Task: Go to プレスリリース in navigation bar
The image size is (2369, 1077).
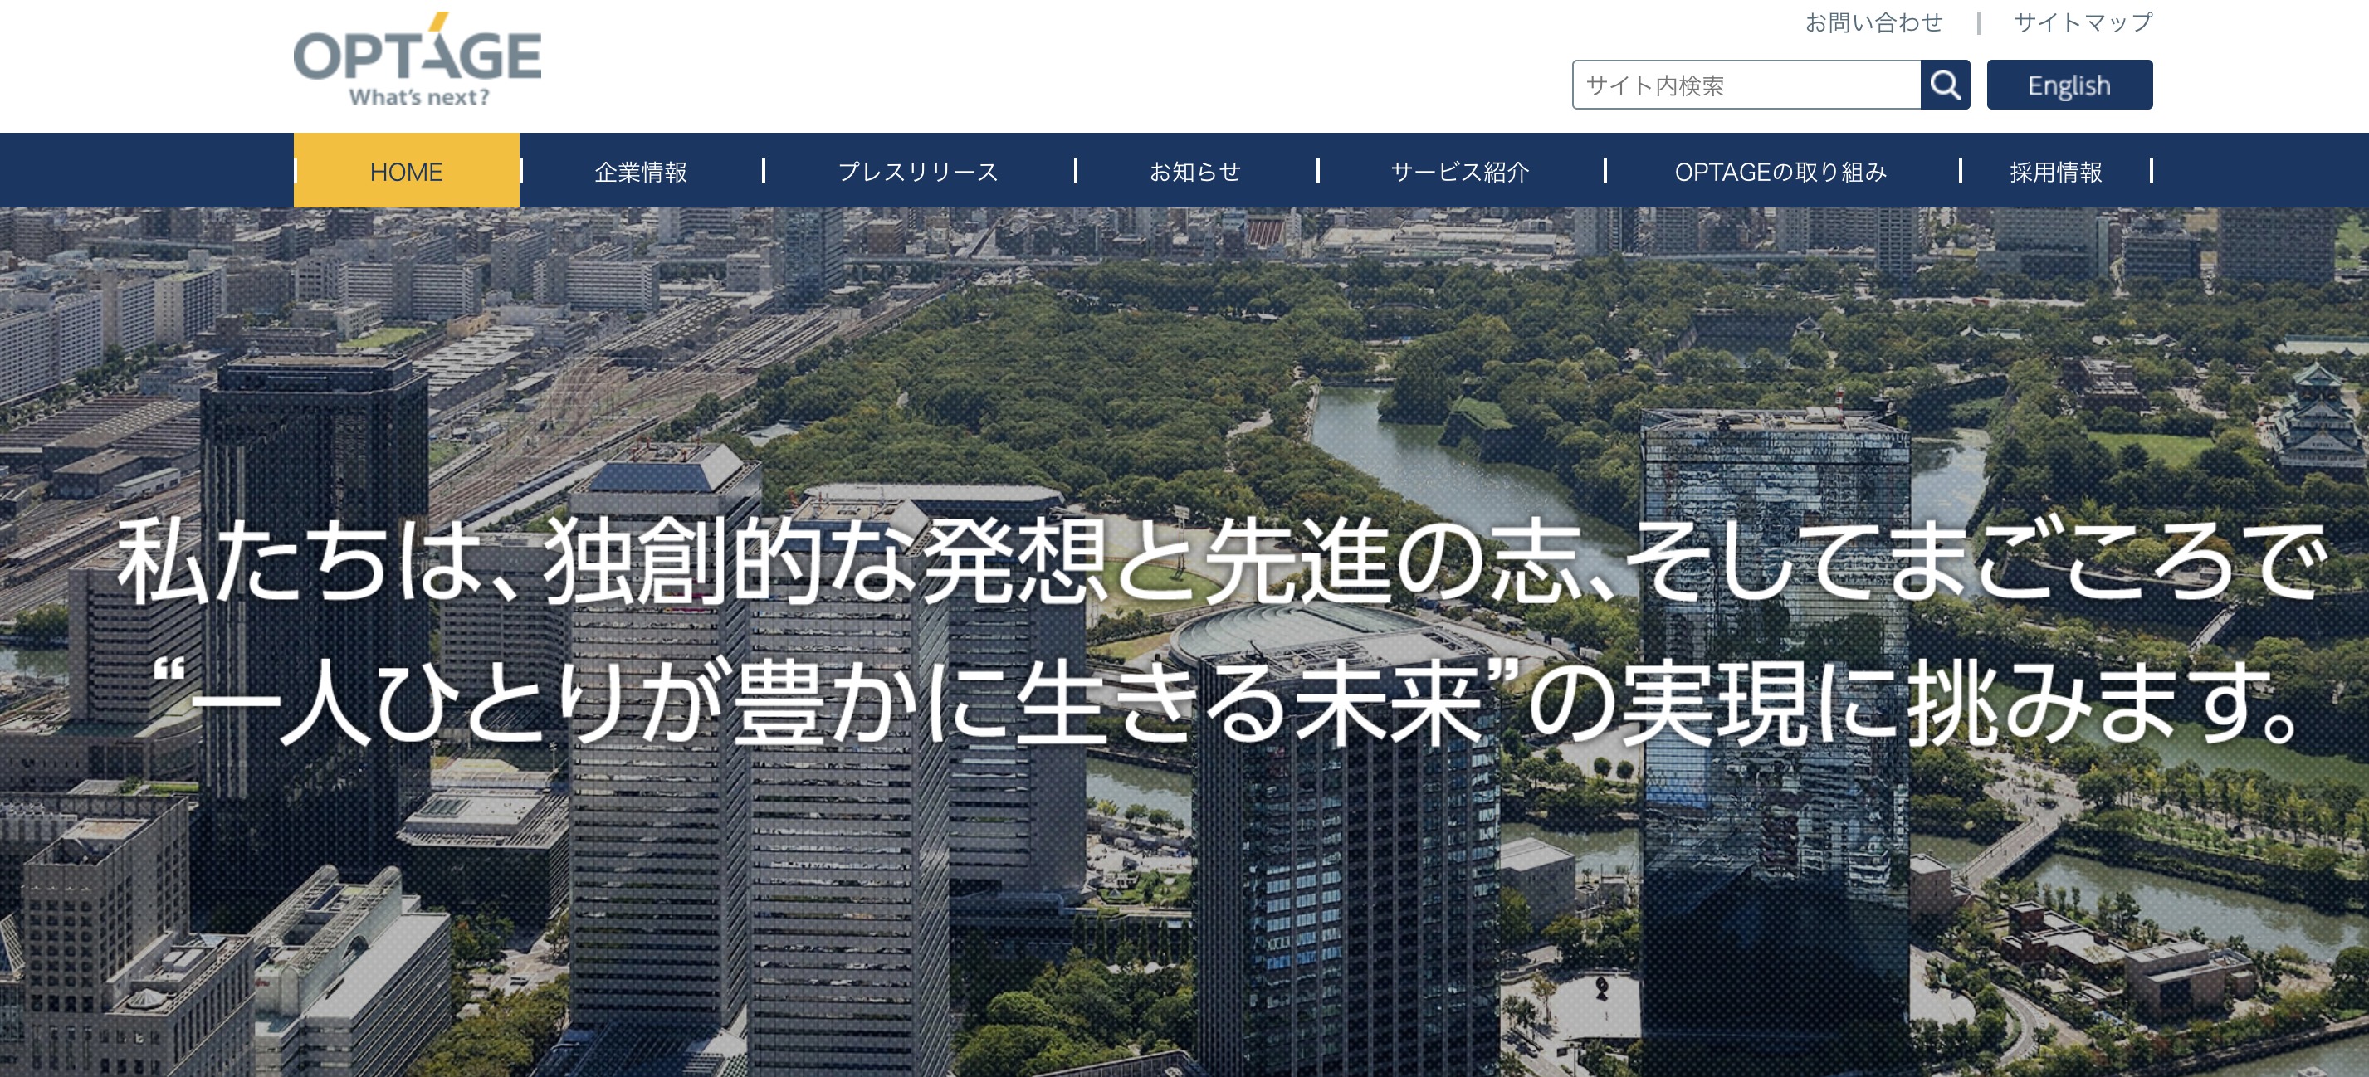Action: 918,172
